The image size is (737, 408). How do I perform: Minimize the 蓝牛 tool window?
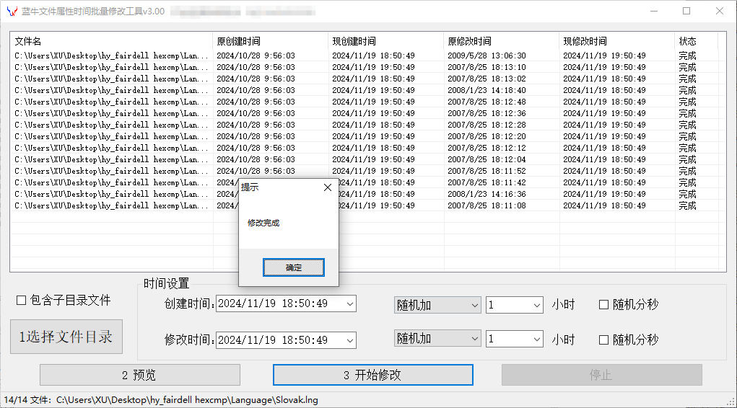[x=654, y=12]
